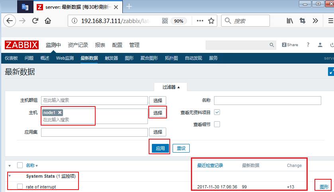Screen dimensions: 334x192
Task: Collapse the 过滤器 filter panel
Action: 171,87
